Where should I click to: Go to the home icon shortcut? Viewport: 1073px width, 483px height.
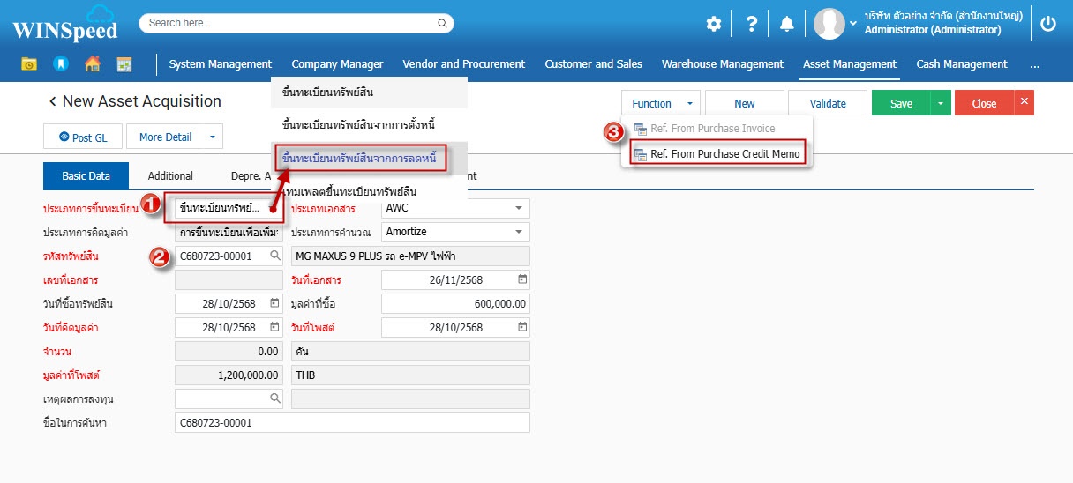[x=93, y=64]
